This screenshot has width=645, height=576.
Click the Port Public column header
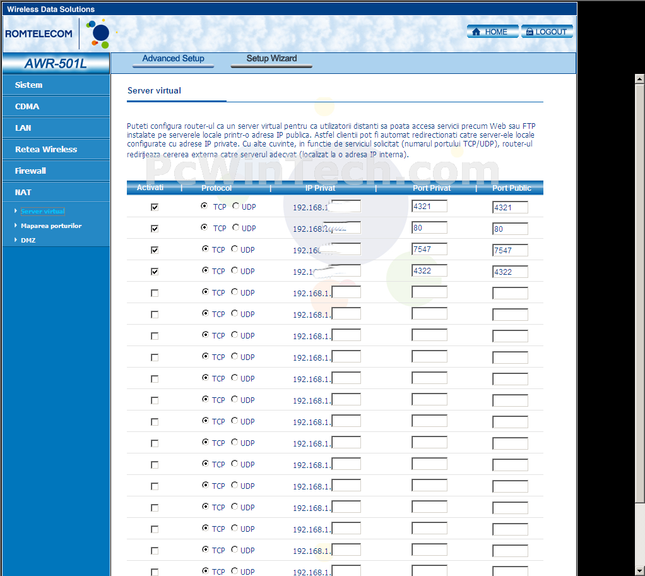click(512, 188)
